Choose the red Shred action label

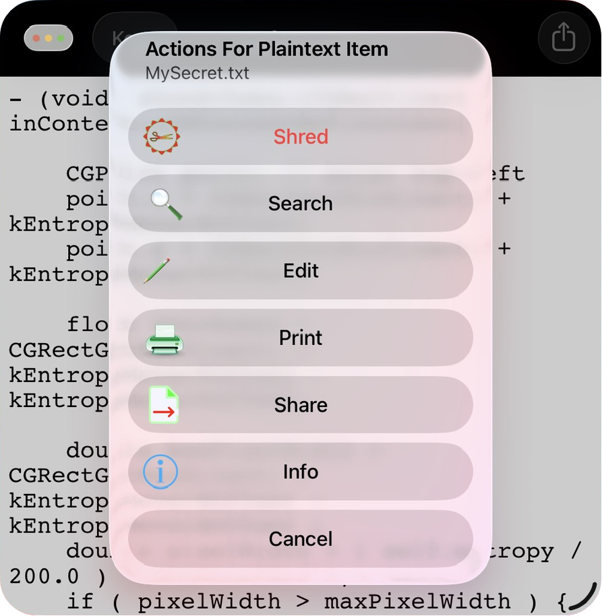(x=301, y=137)
